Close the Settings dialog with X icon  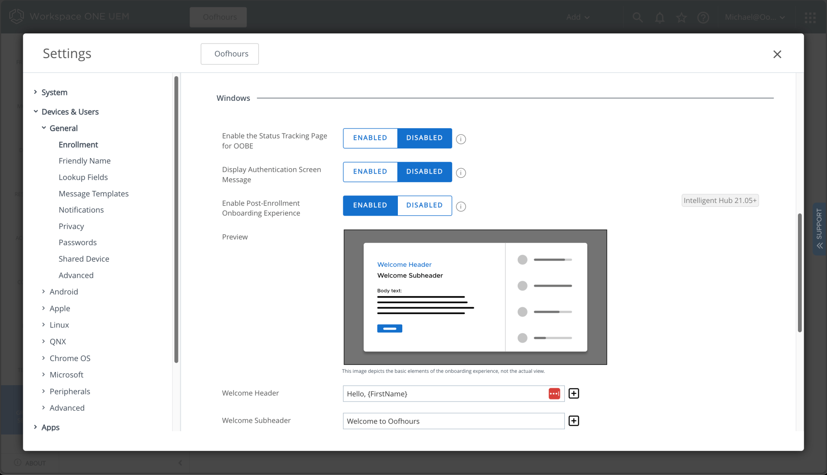pyautogui.click(x=777, y=54)
